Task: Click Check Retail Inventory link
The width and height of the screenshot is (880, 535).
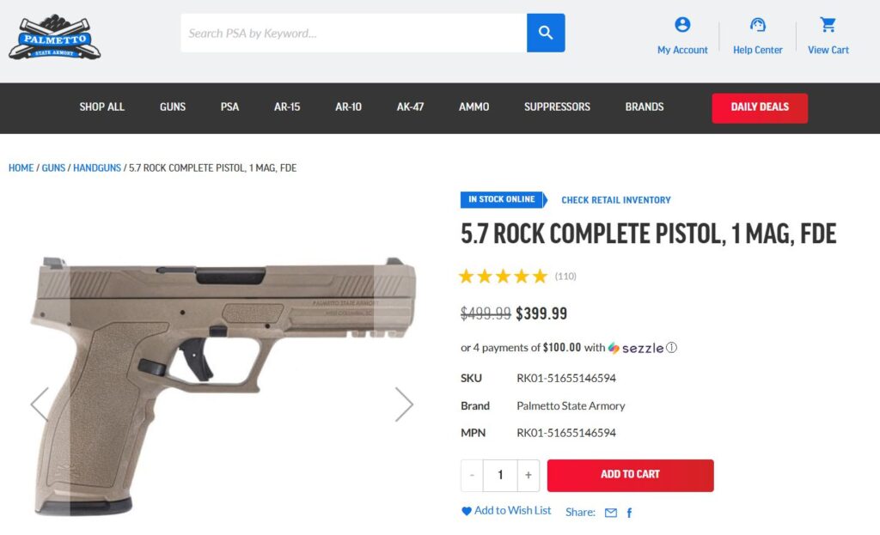Action: tap(616, 200)
